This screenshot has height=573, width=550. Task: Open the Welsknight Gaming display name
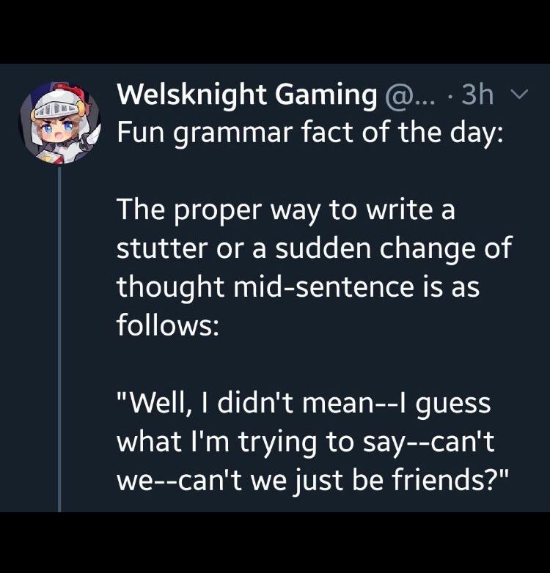(x=247, y=96)
